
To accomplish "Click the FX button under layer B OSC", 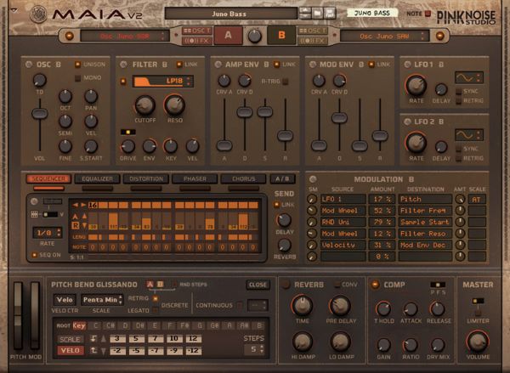I will coord(312,41).
